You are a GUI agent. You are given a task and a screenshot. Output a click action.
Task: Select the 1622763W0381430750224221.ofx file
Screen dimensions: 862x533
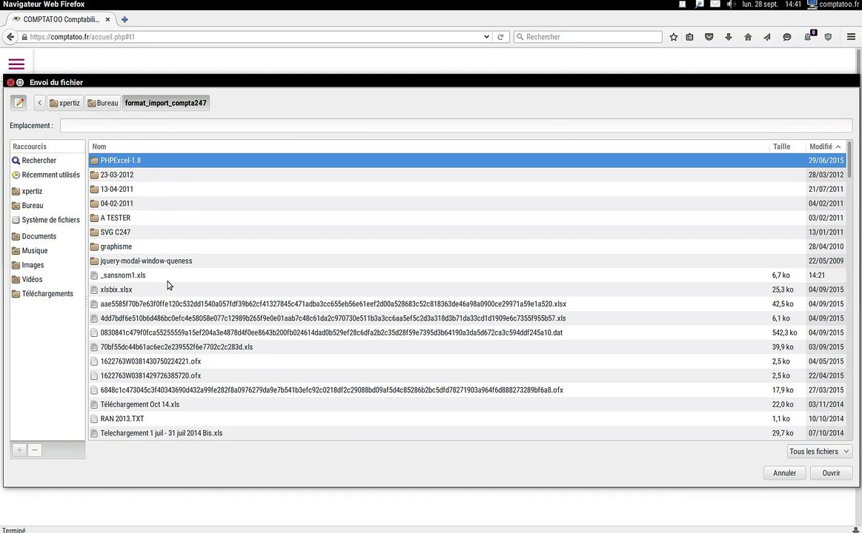467,361
